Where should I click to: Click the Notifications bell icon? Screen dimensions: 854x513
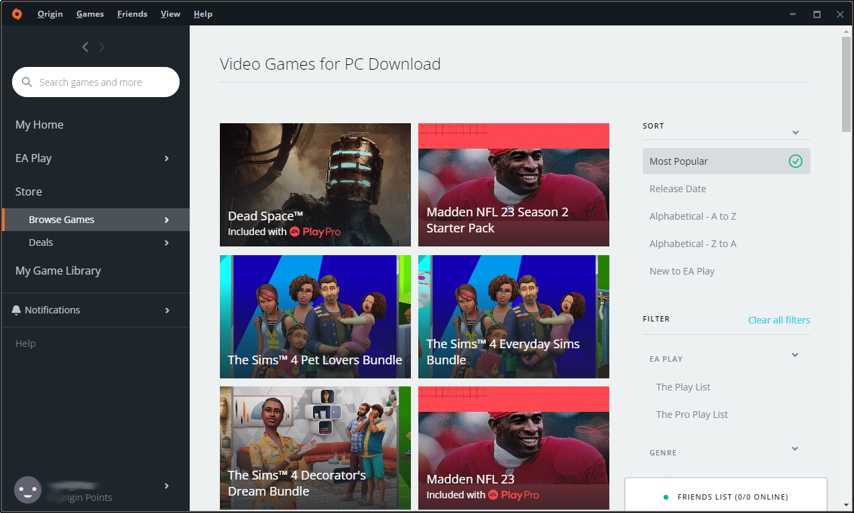(17, 310)
